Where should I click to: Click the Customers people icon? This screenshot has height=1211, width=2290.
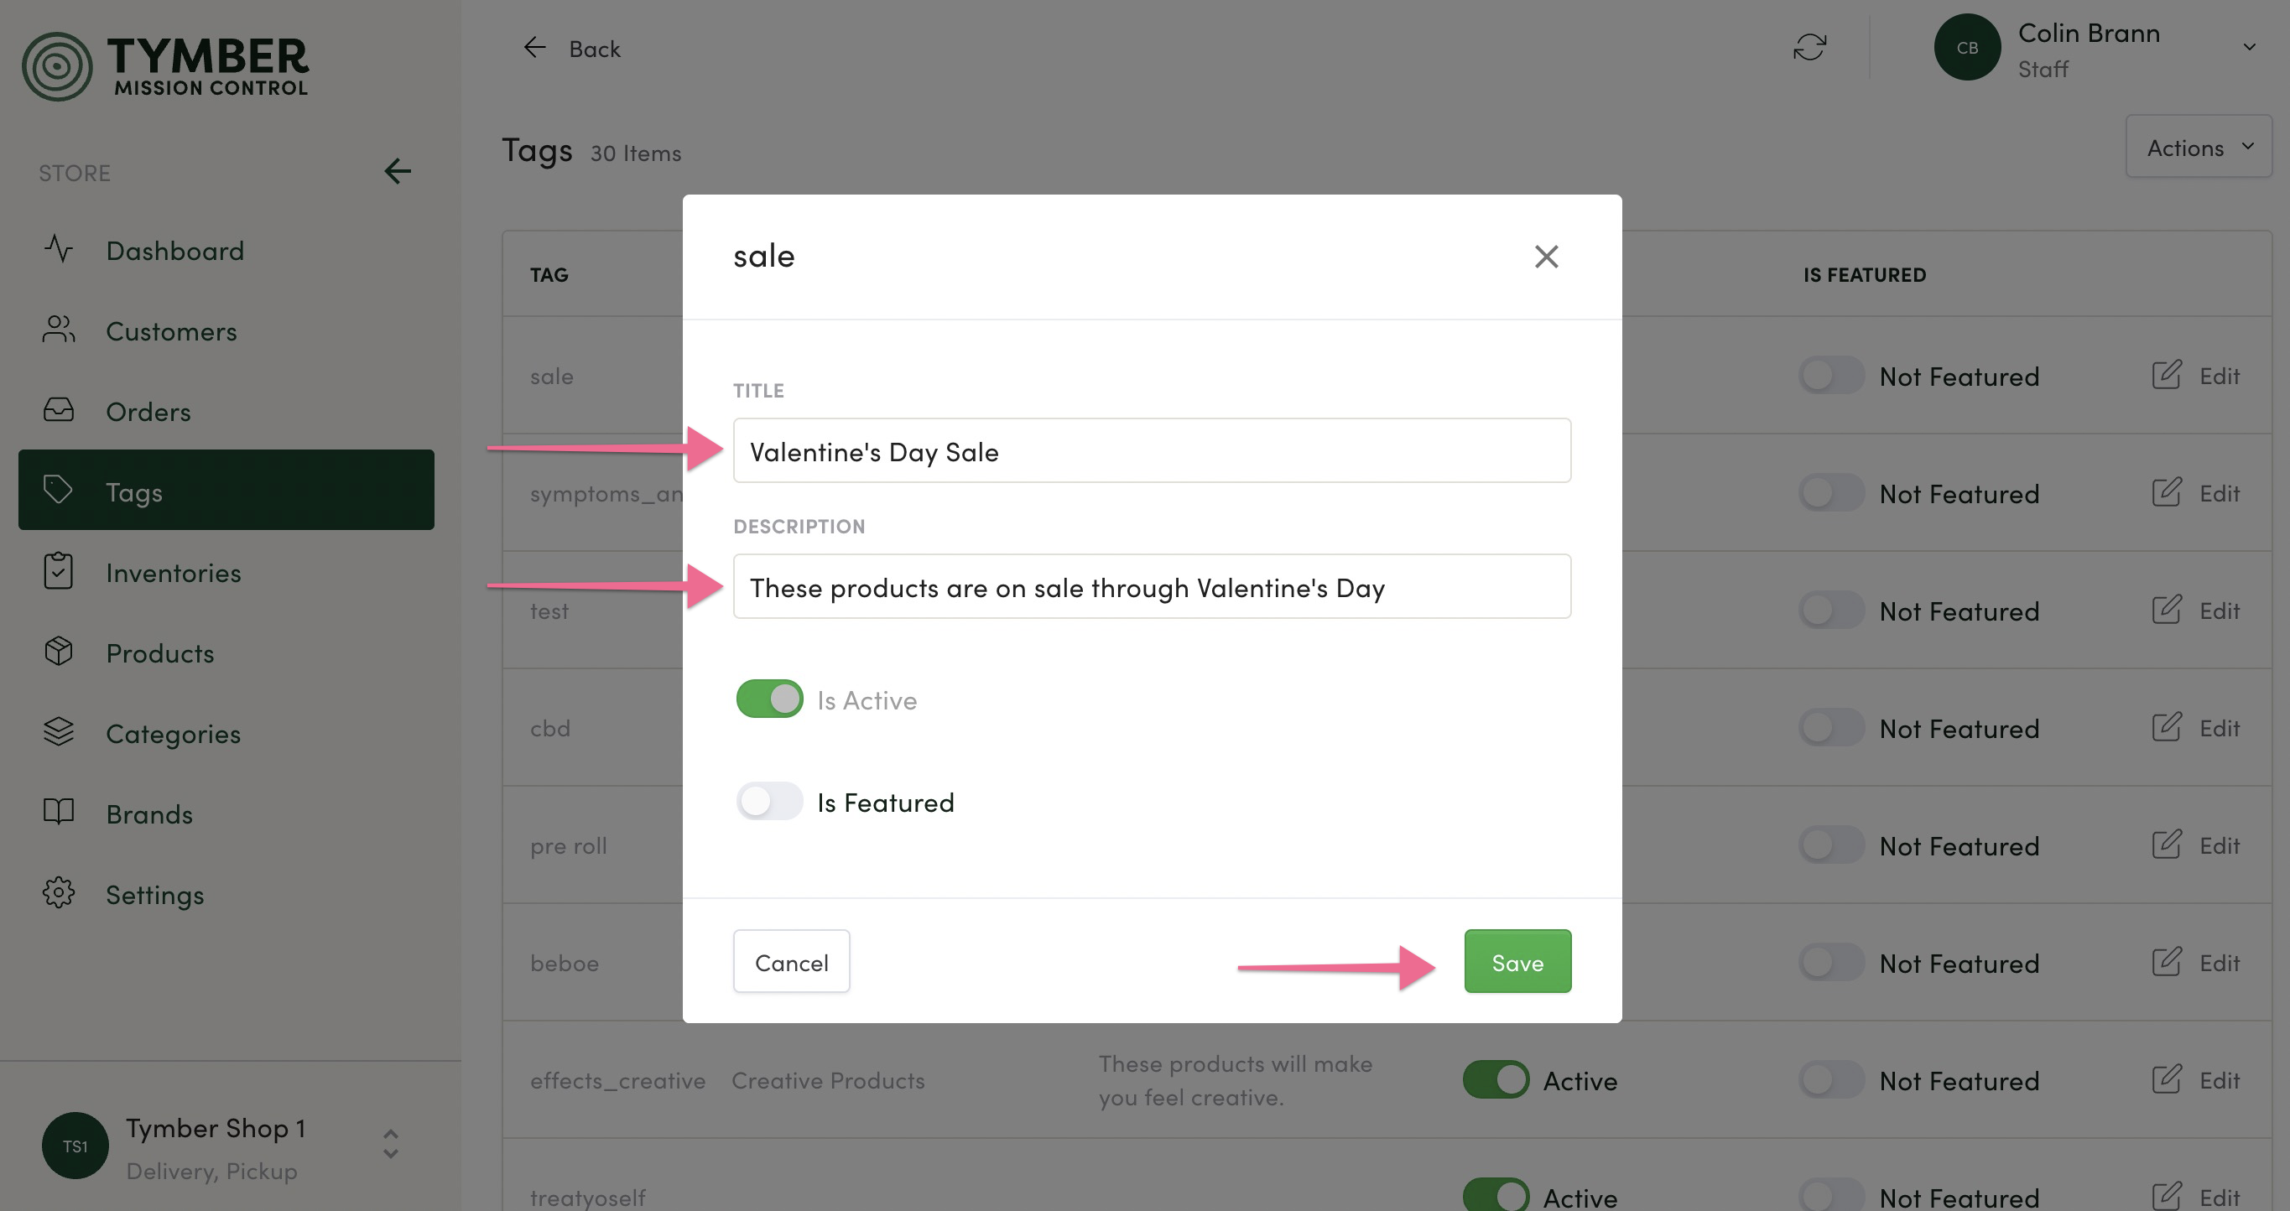[x=59, y=330]
